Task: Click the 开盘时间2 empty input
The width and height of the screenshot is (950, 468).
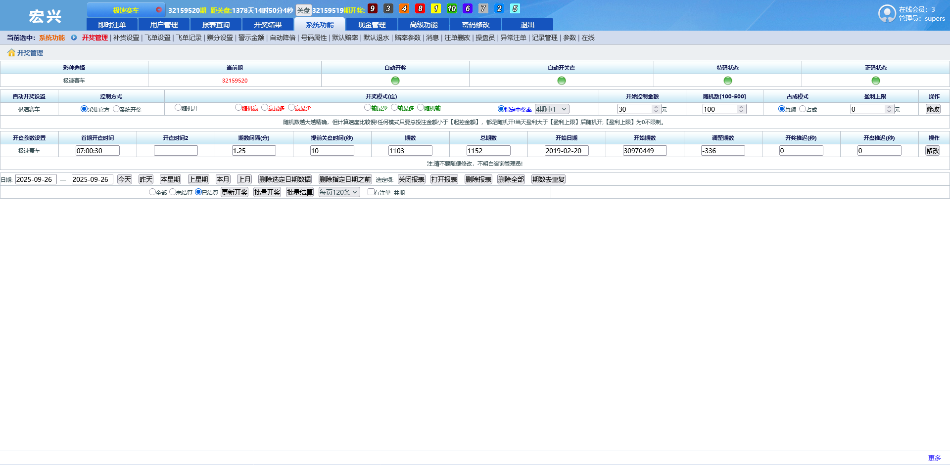Action: pos(176,151)
